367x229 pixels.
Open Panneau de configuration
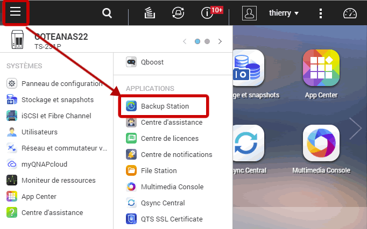click(x=61, y=83)
